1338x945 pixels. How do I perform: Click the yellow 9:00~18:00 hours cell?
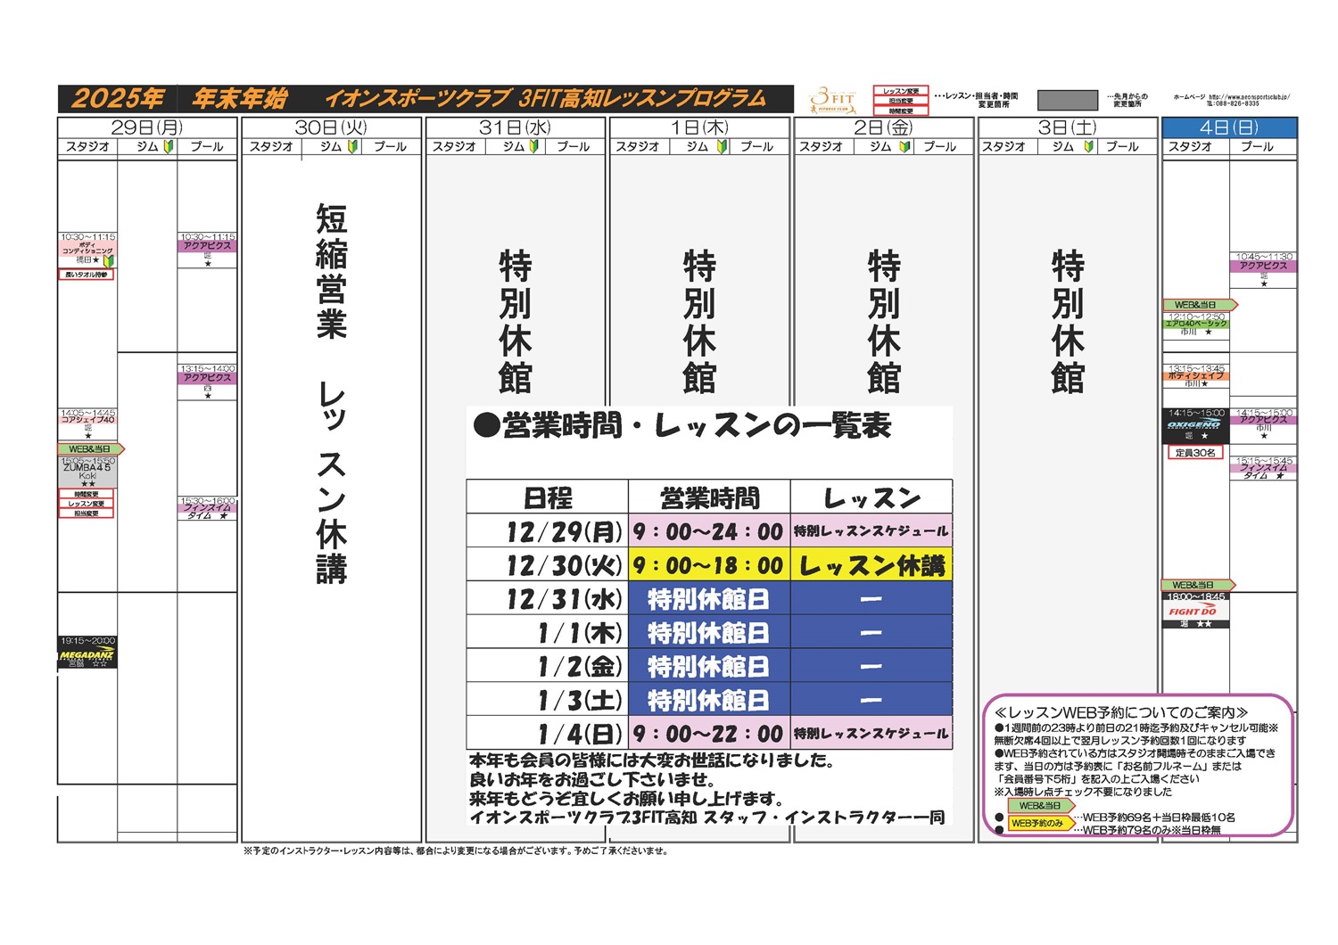[708, 565]
